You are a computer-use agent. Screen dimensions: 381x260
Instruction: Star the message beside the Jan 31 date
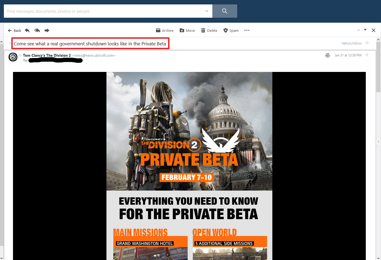click(367, 55)
